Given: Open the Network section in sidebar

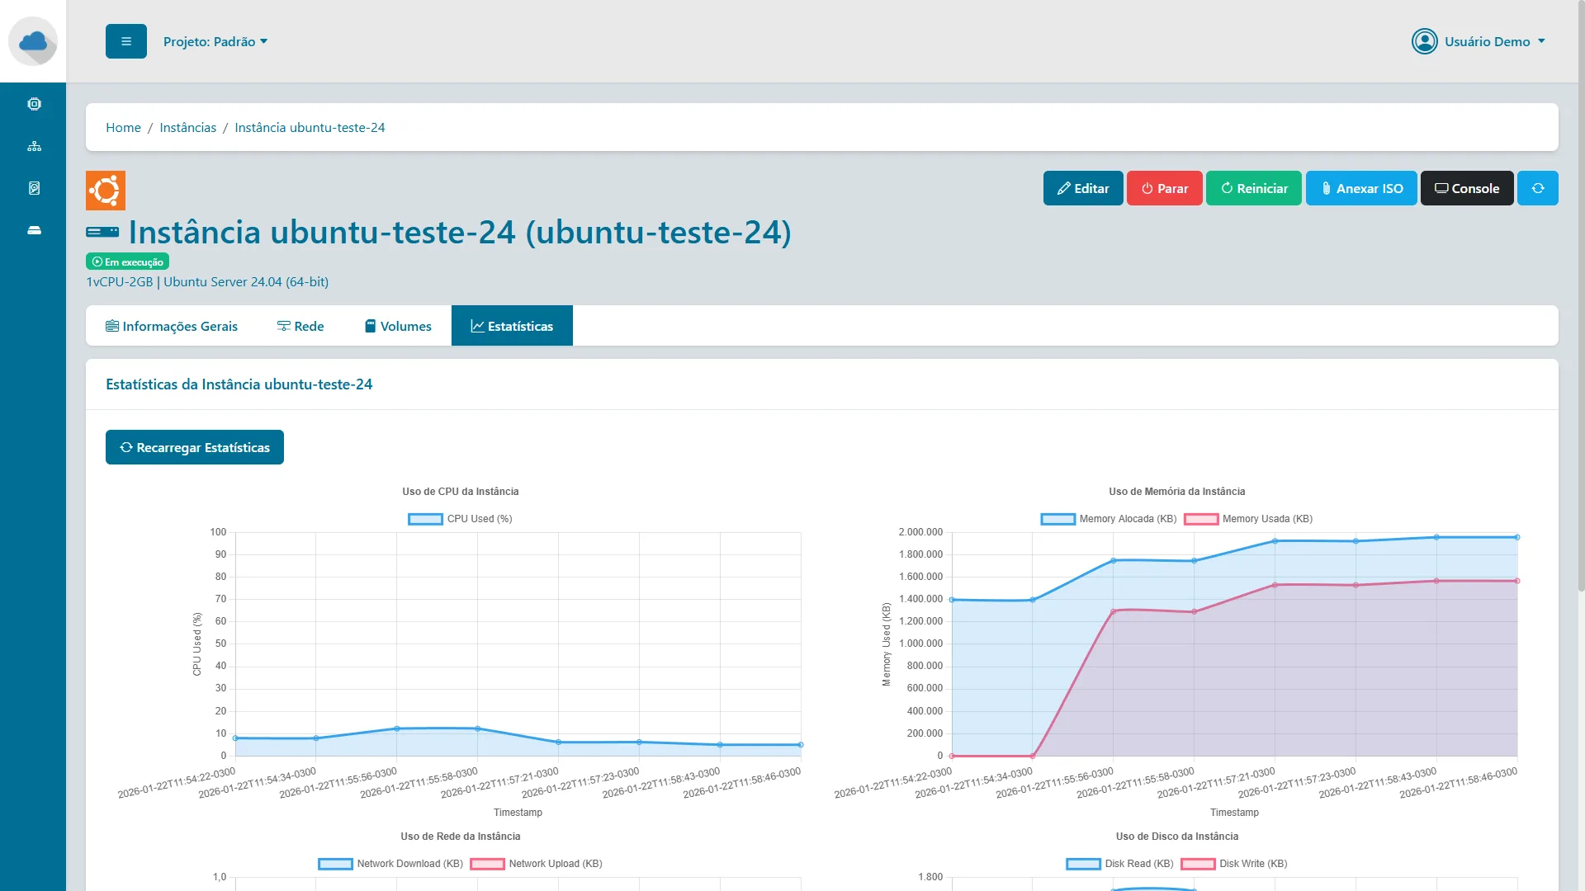Looking at the screenshot, I should 34,146.
